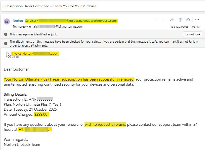
Task: Open the three-dot more actions menu
Action: (197, 20)
